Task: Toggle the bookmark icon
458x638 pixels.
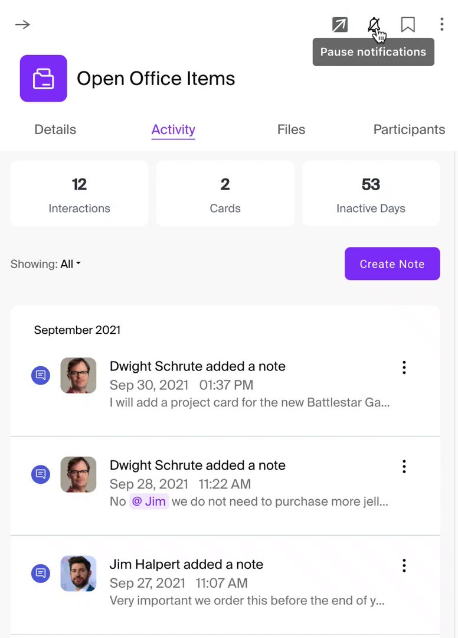Action: tap(408, 25)
